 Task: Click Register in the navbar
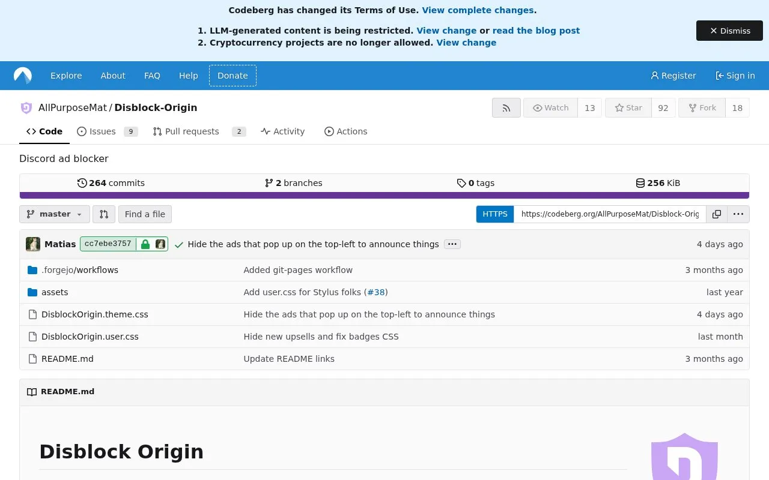point(673,76)
